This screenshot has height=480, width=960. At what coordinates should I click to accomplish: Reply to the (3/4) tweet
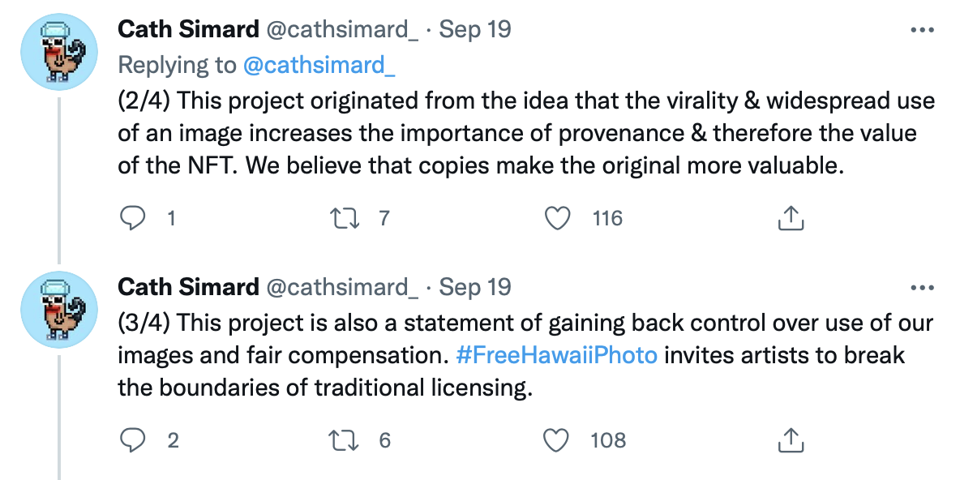point(133,439)
